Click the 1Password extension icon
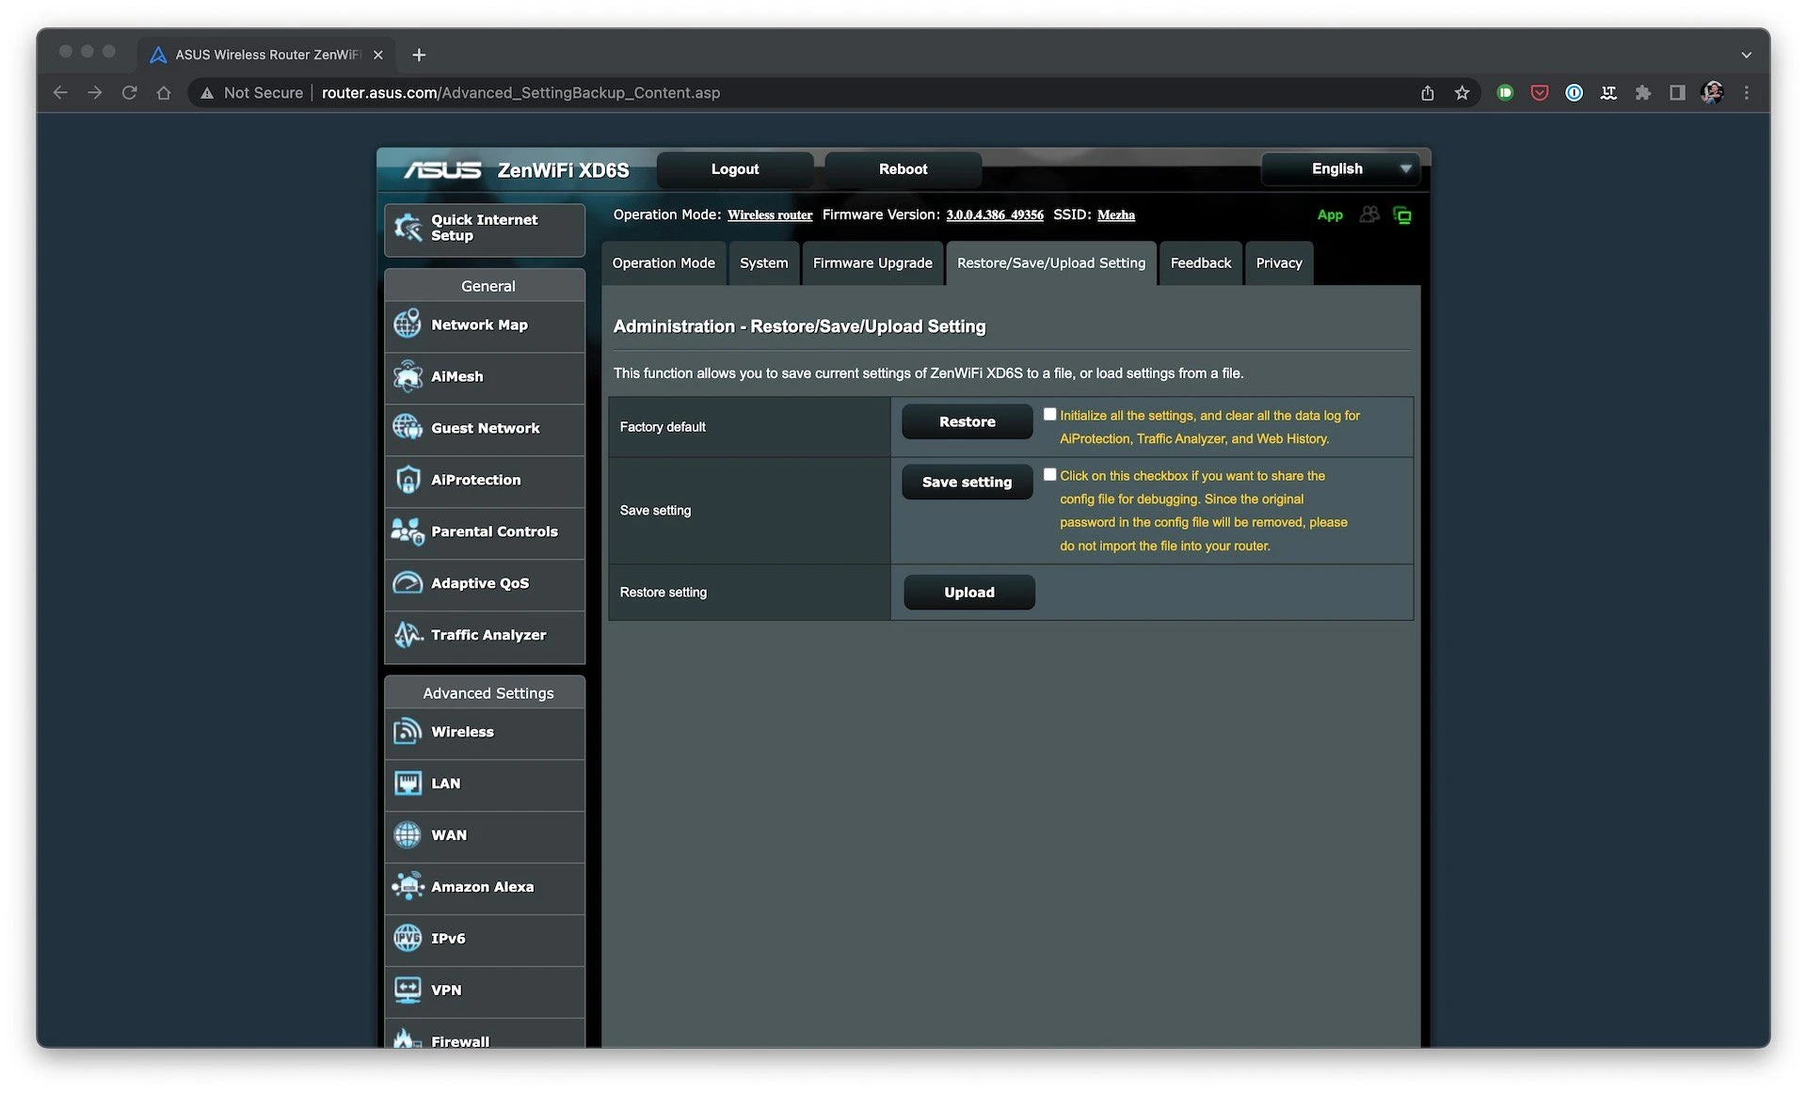 1574,93
